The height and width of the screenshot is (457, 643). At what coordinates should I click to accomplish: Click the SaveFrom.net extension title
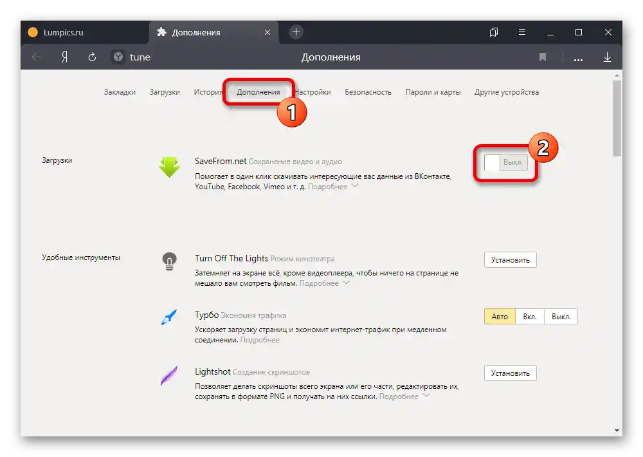pos(221,162)
